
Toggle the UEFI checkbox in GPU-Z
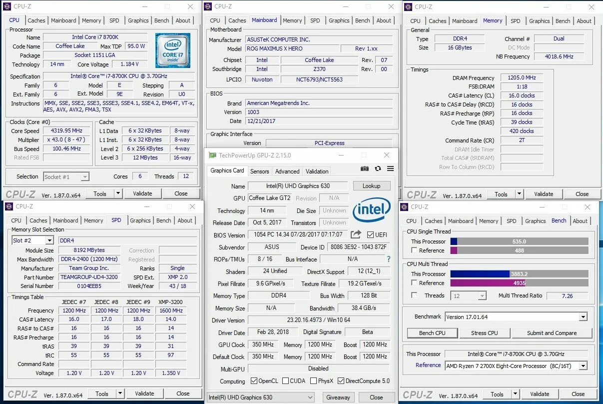370,234
